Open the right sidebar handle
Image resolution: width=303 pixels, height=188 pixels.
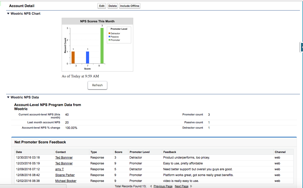[x=301, y=47]
